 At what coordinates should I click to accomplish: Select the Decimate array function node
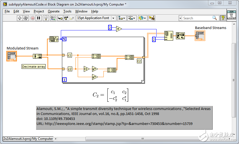[37, 56]
